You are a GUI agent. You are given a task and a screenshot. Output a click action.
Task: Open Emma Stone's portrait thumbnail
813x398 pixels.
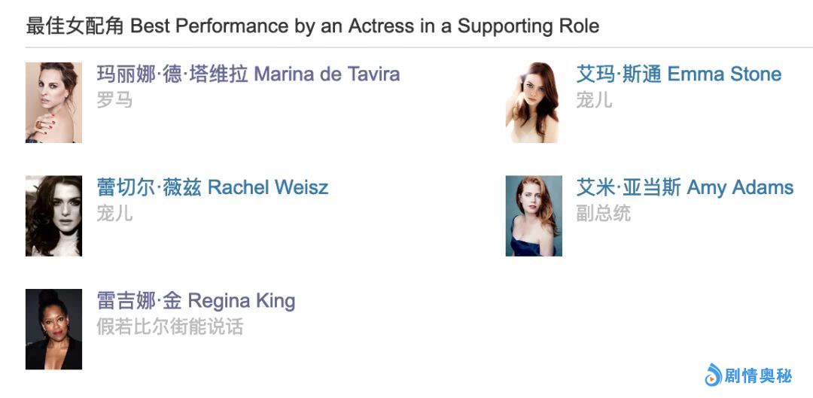coord(533,102)
